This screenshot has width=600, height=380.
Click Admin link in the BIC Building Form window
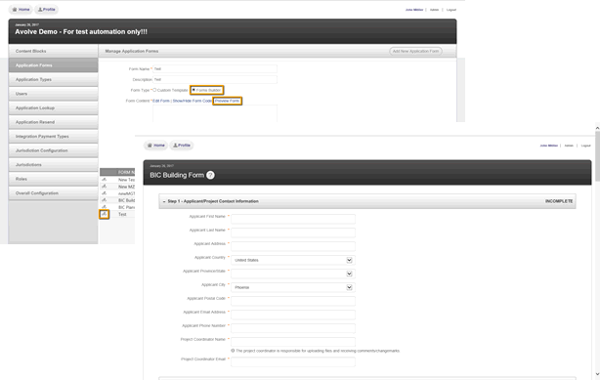pos(569,146)
